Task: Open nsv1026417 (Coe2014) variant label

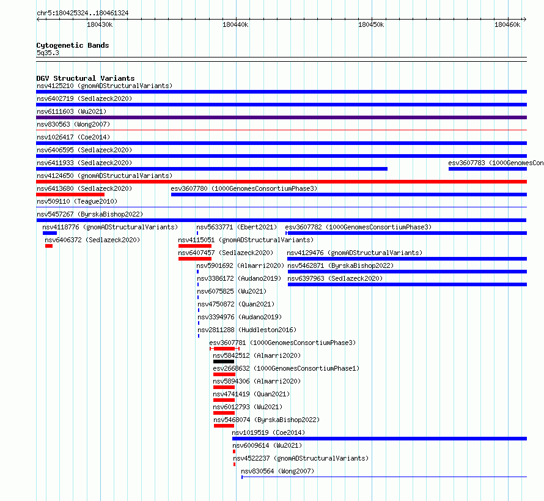Action: (x=73, y=137)
